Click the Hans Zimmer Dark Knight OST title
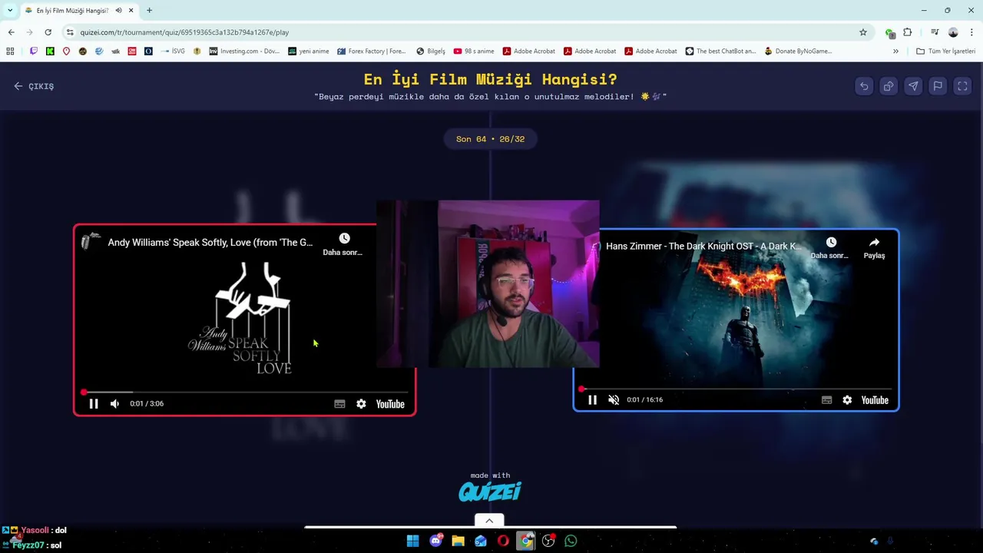 [x=703, y=246]
